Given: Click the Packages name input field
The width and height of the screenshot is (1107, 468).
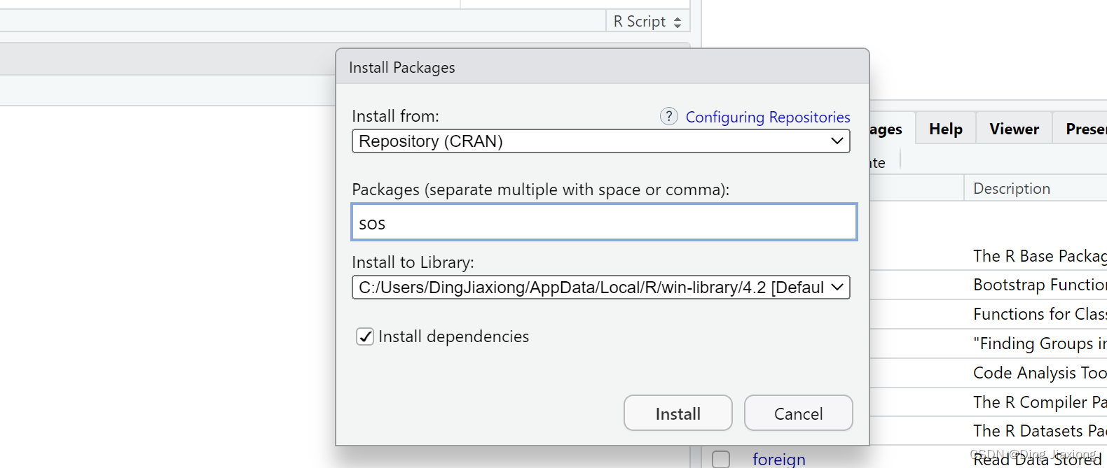Looking at the screenshot, I should (x=604, y=222).
